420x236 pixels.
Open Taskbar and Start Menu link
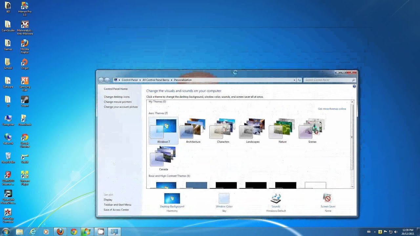click(117, 205)
